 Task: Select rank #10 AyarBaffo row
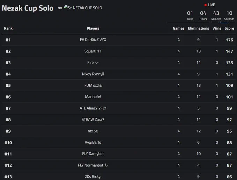(x=119, y=143)
